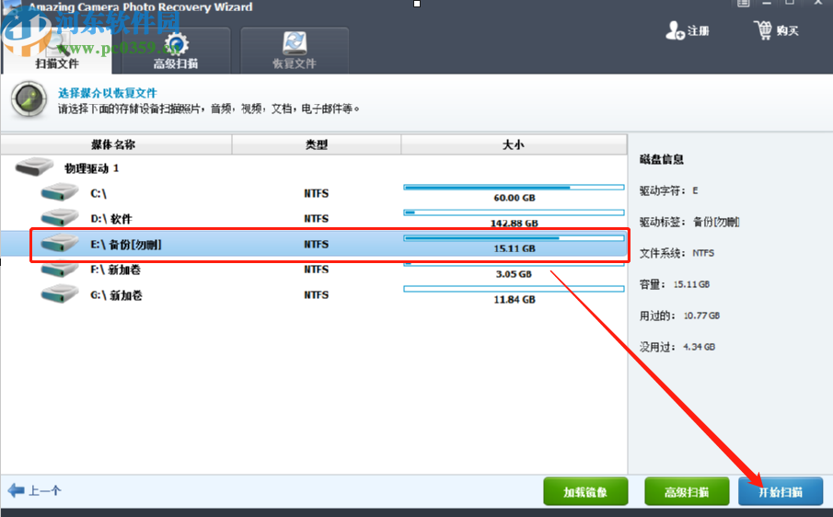This screenshot has width=833, height=517.
Task: Click the 11.84 GB size value
Action: pos(515,299)
